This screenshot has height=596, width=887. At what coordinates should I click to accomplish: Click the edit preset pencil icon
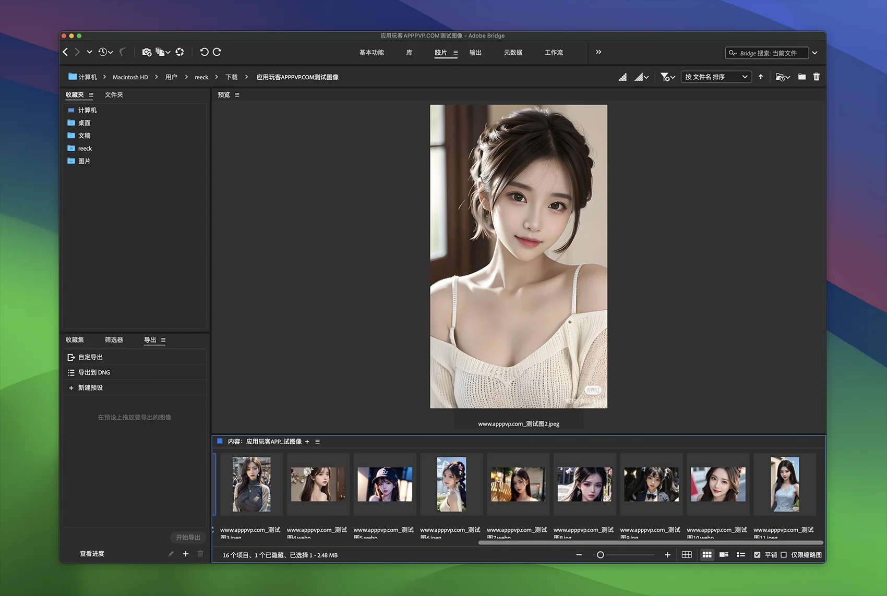click(171, 554)
